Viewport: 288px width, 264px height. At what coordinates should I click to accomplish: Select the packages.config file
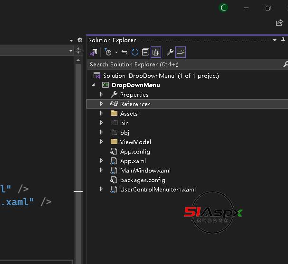143,180
